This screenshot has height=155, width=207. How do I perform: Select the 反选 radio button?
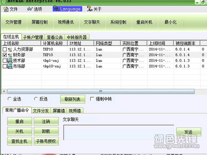(36, 99)
